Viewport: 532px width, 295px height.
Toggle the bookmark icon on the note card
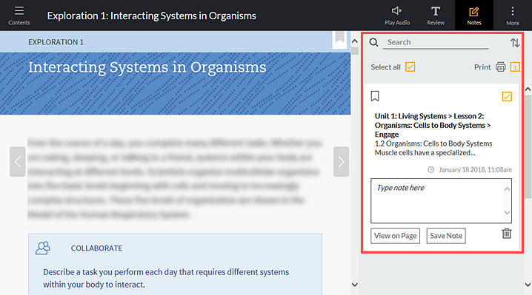[x=375, y=96]
